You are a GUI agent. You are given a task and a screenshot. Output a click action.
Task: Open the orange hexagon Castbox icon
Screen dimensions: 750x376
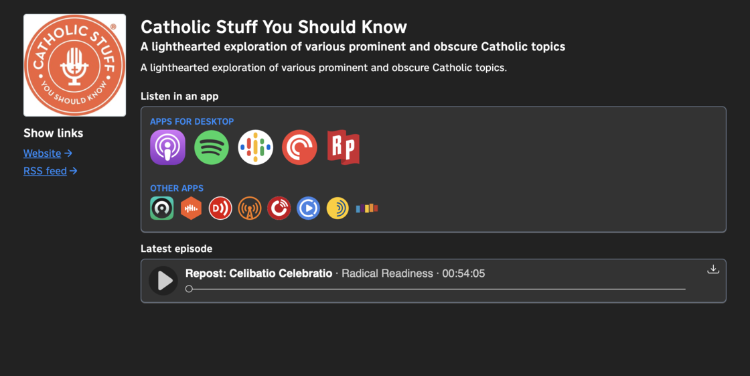point(191,208)
